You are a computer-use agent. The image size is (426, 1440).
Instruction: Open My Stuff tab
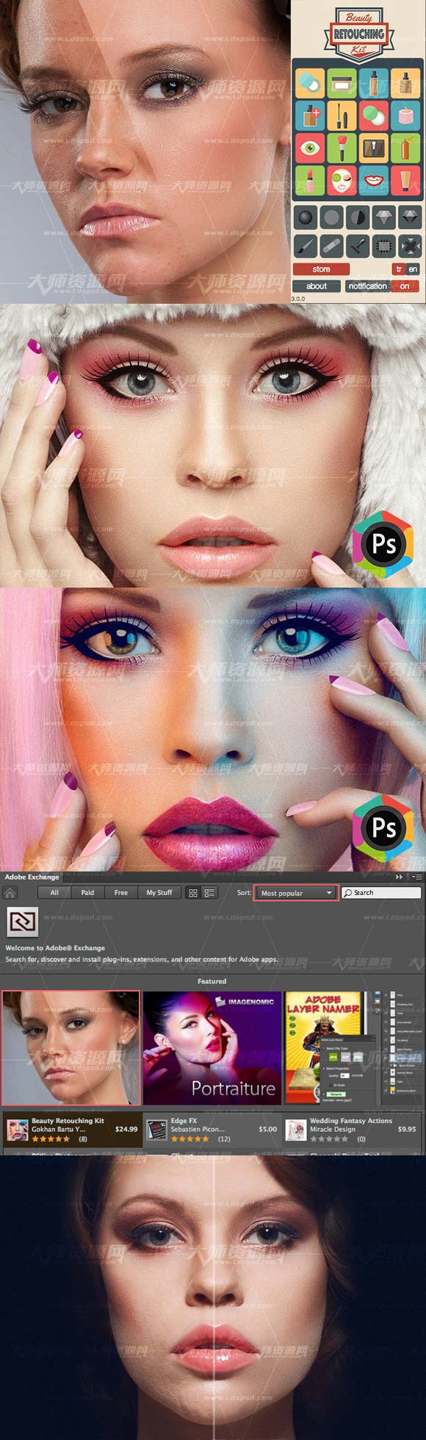click(x=159, y=893)
